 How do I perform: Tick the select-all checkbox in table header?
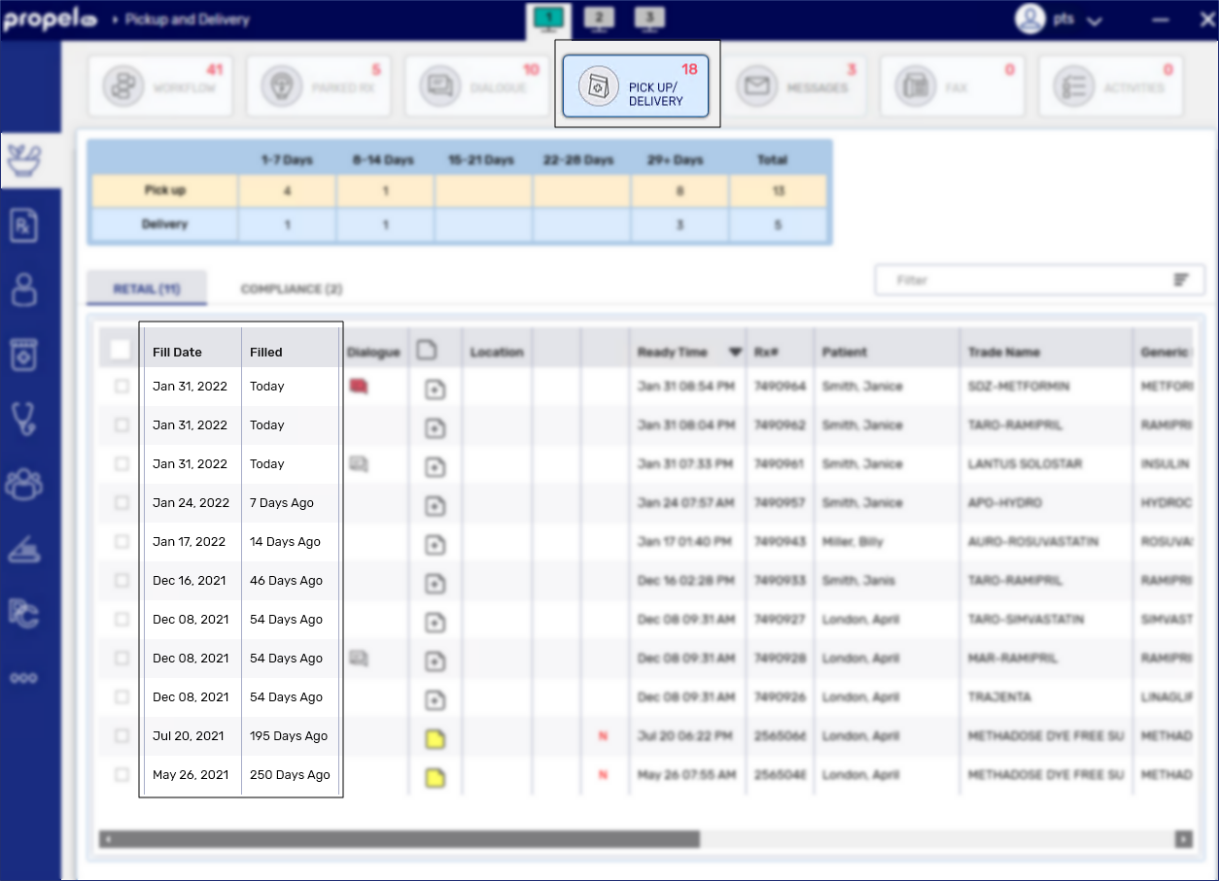click(121, 351)
